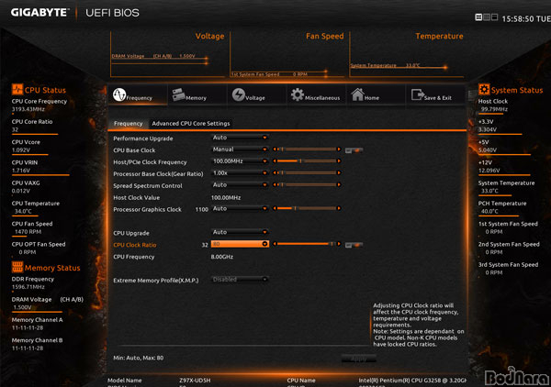The height and width of the screenshot is (387, 551).
Task: Click the Model Name Z97X-UD5H text
Action: [x=195, y=381]
